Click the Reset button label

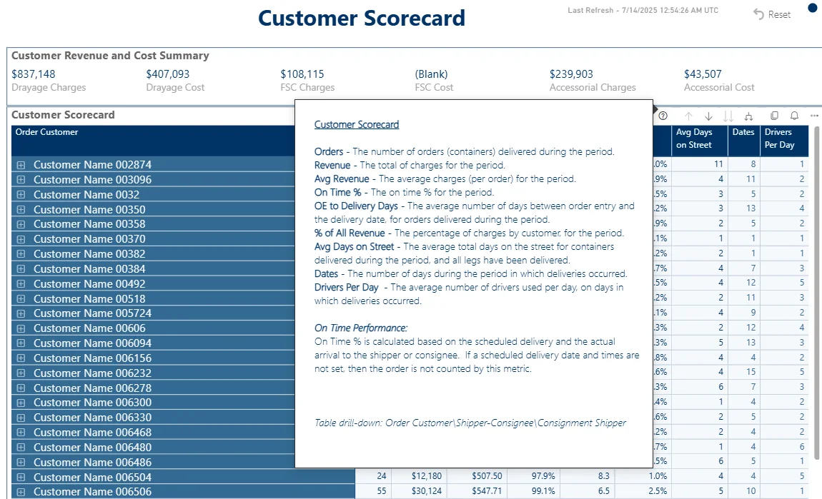pos(779,15)
